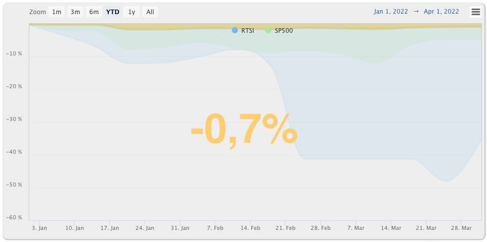Open the chart context hamburger menu
The height and width of the screenshot is (242, 487).
tap(475, 12)
